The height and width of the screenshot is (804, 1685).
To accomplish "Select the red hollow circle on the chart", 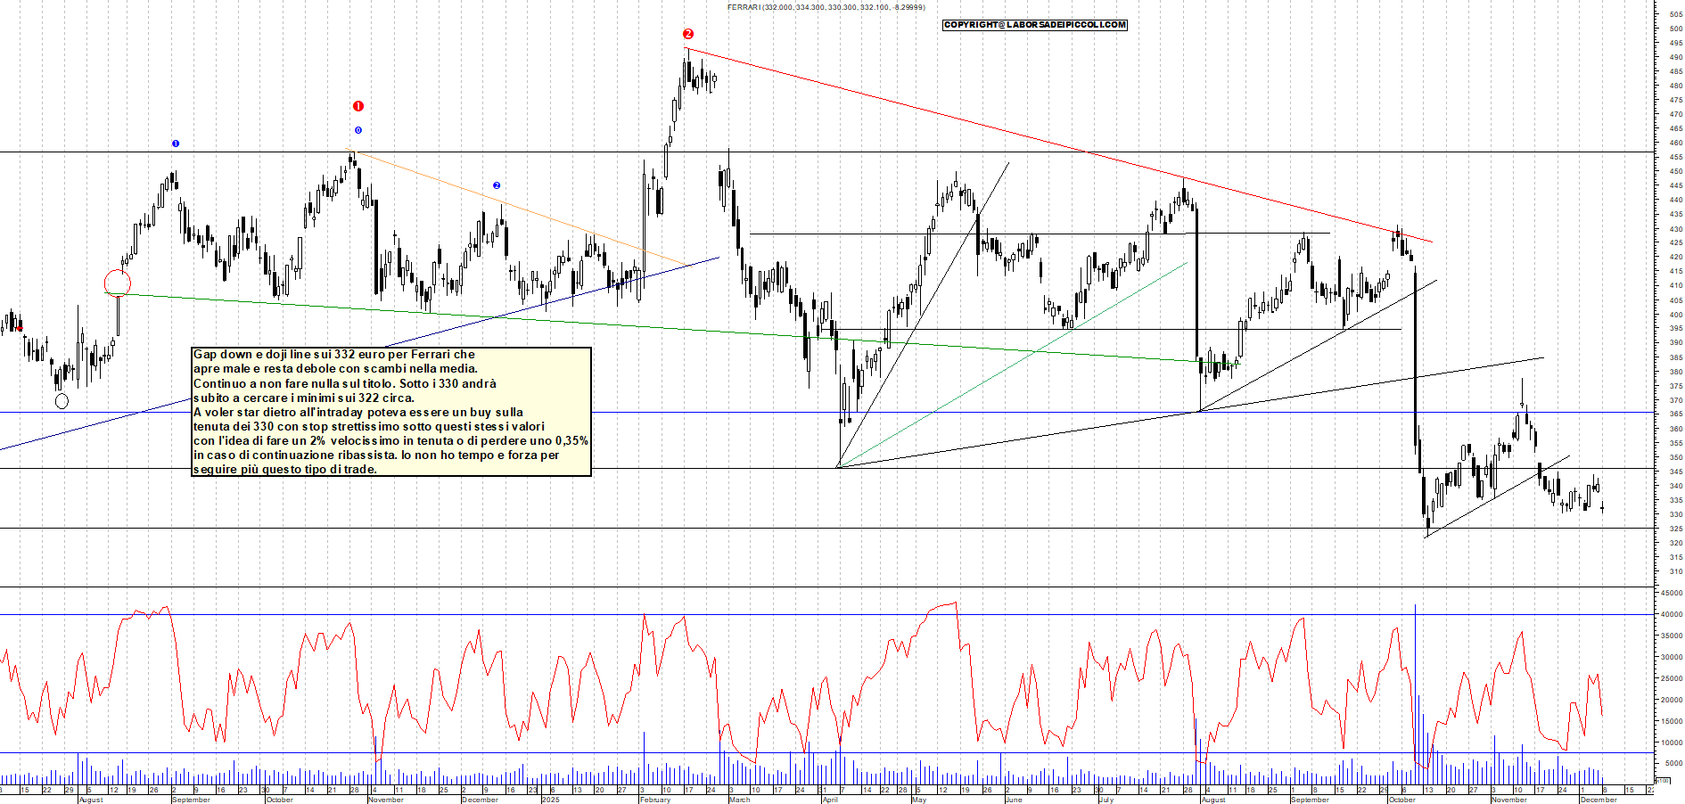I will click(x=118, y=283).
